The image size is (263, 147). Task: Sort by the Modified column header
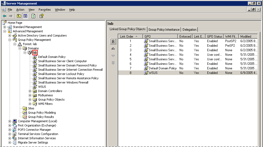tap(248, 36)
